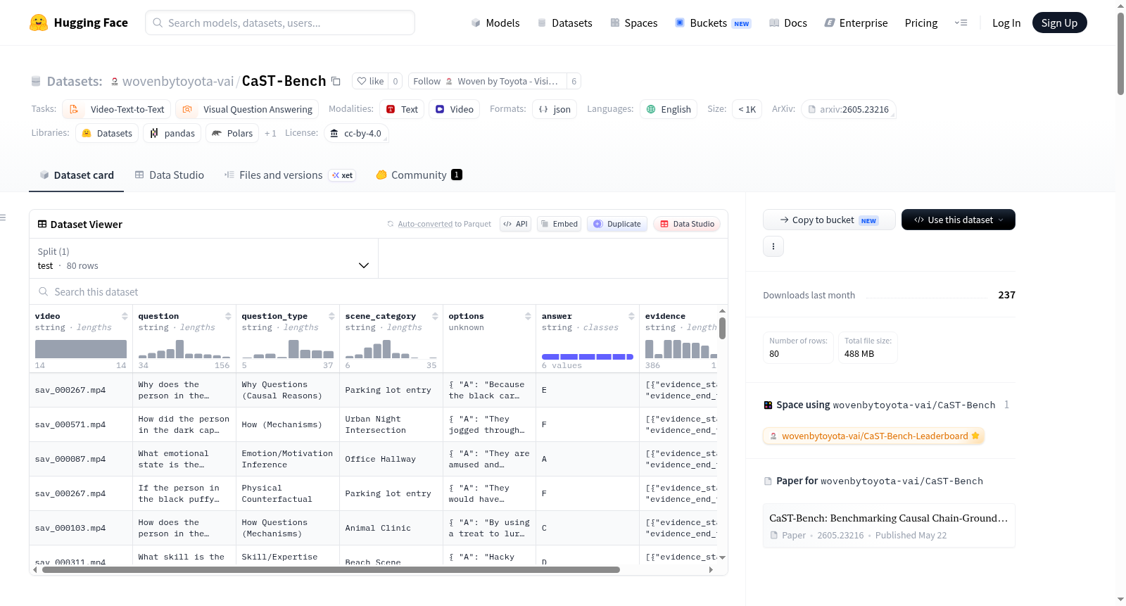Click the pandas library tag

point(172,133)
